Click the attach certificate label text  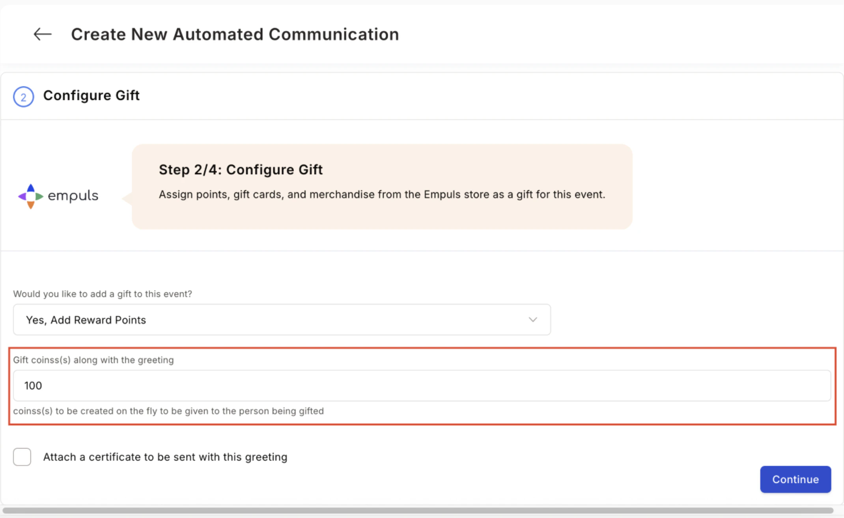pyautogui.click(x=165, y=457)
